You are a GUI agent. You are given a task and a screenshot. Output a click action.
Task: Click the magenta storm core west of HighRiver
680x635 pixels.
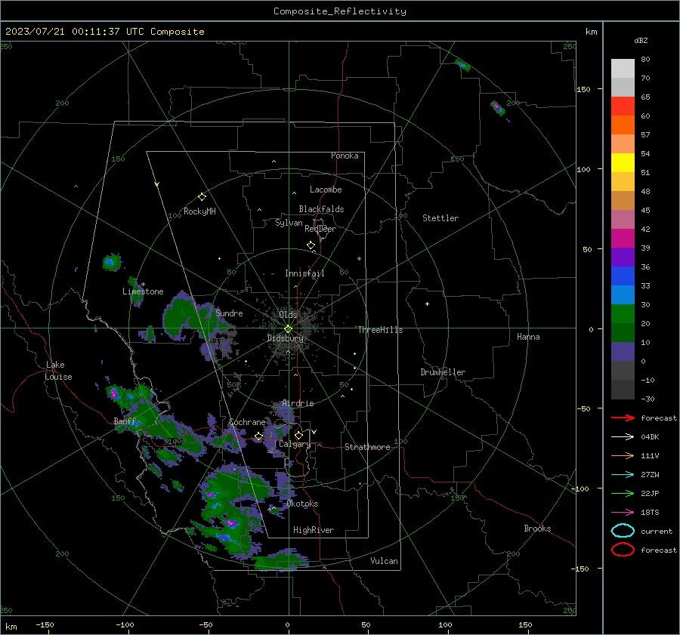pos(230,522)
